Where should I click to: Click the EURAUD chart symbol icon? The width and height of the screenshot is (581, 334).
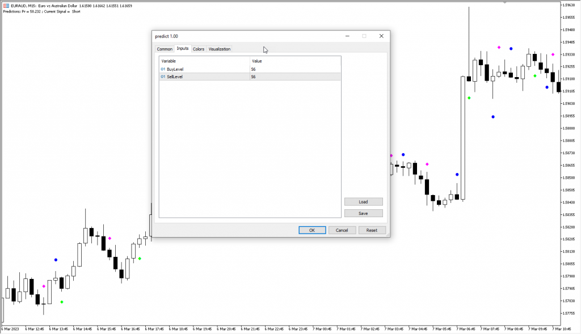point(6,6)
